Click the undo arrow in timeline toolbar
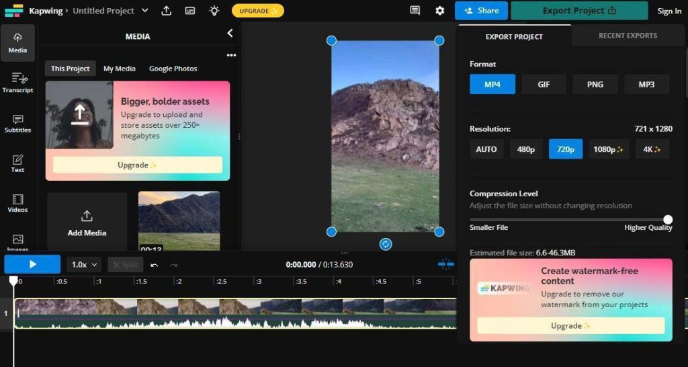This screenshot has width=688, height=367. pyautogui.click(x=154, y=265)
